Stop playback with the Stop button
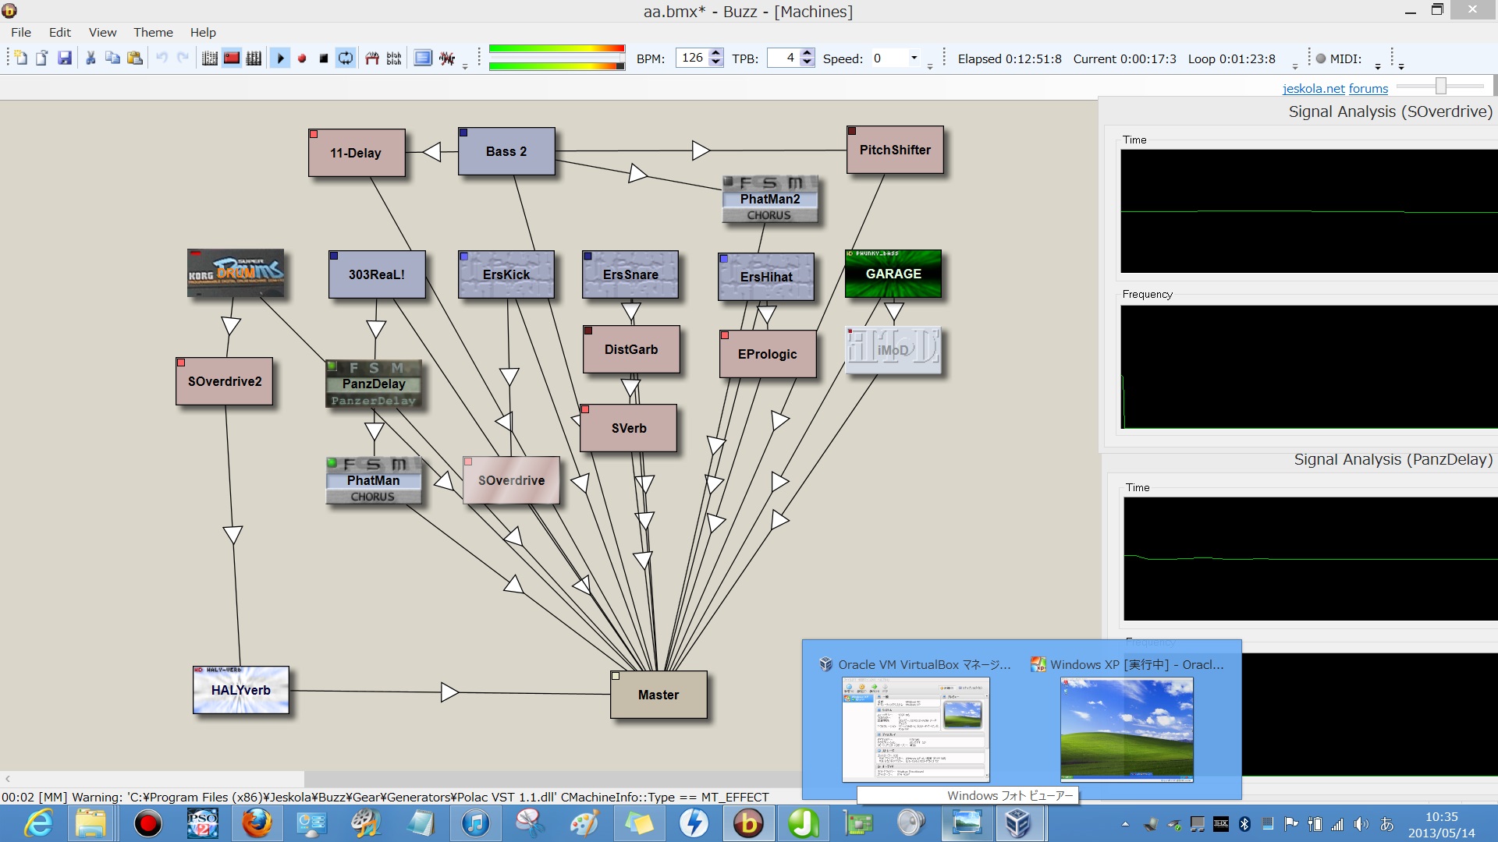The image size is (1498, 842). (x=323, y=58)
